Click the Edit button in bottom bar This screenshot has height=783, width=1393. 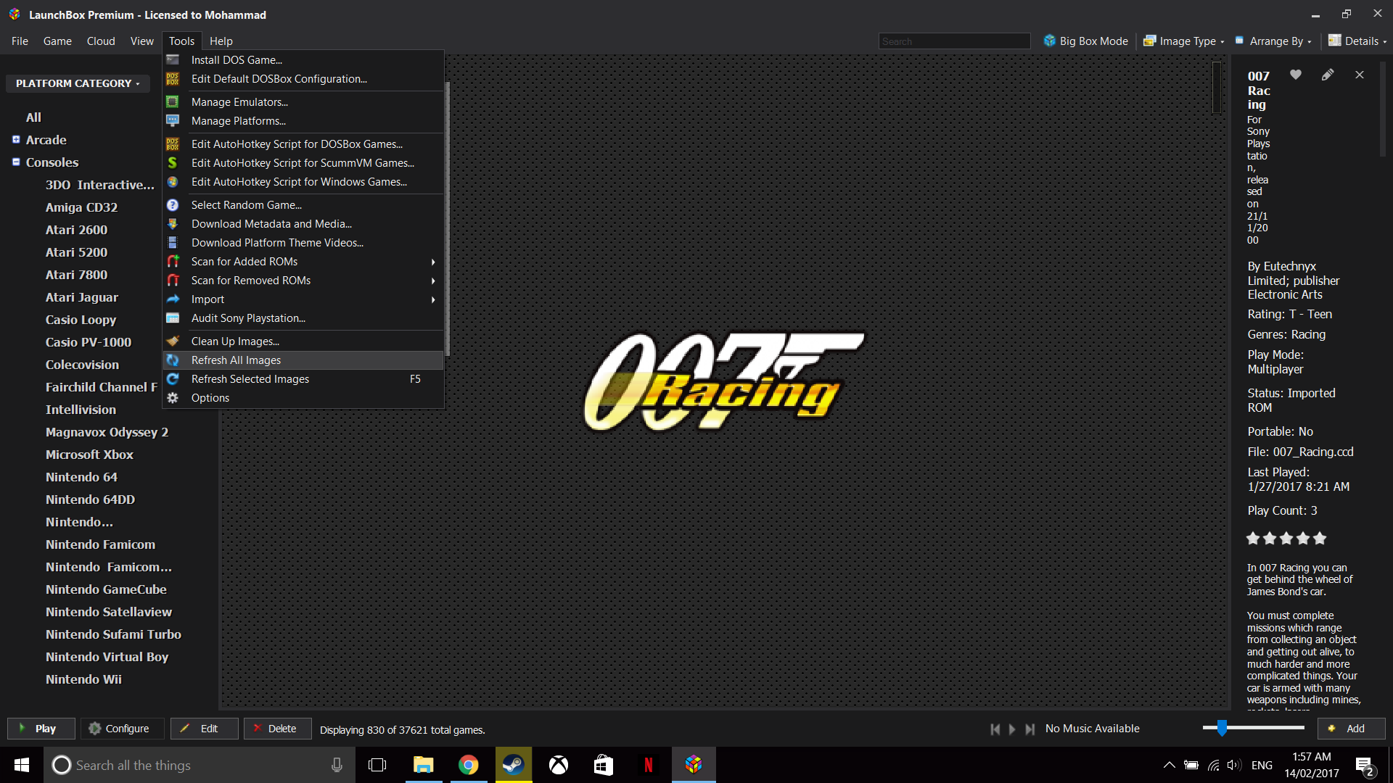[x=204, y=729]
